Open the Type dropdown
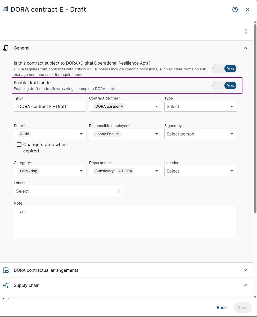This screenshot has height=317, width=257. point(201,106)
